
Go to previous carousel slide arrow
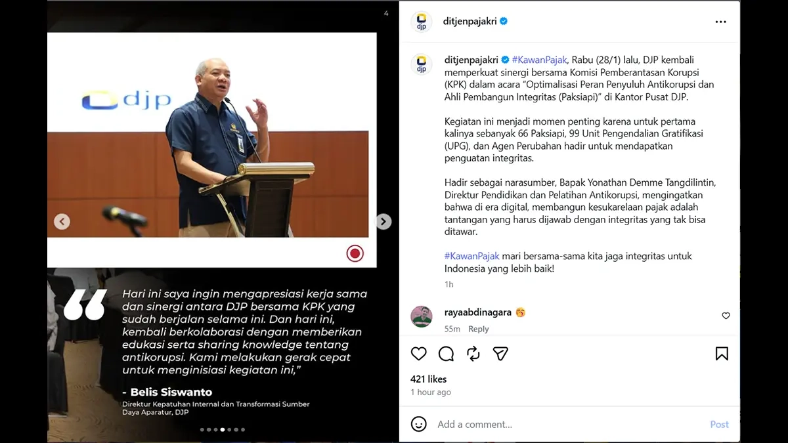[x=62, y=222]
